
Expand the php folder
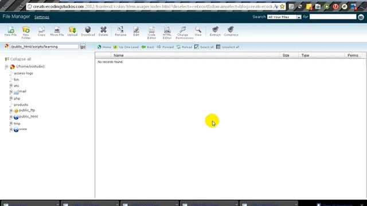[x=11, y=98]
